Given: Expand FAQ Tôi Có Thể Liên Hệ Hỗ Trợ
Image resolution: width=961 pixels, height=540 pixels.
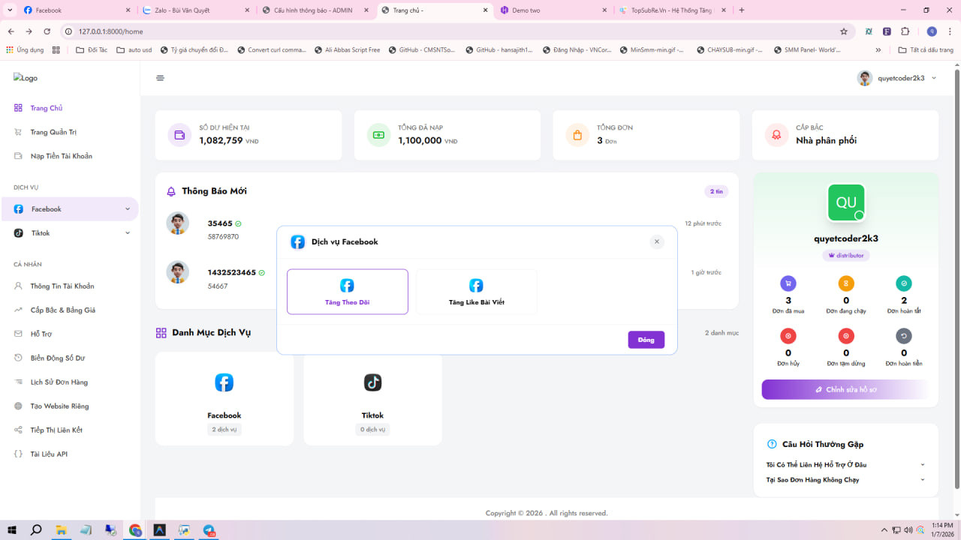Looking at the screenshot, I should click(x=845, y=465).
